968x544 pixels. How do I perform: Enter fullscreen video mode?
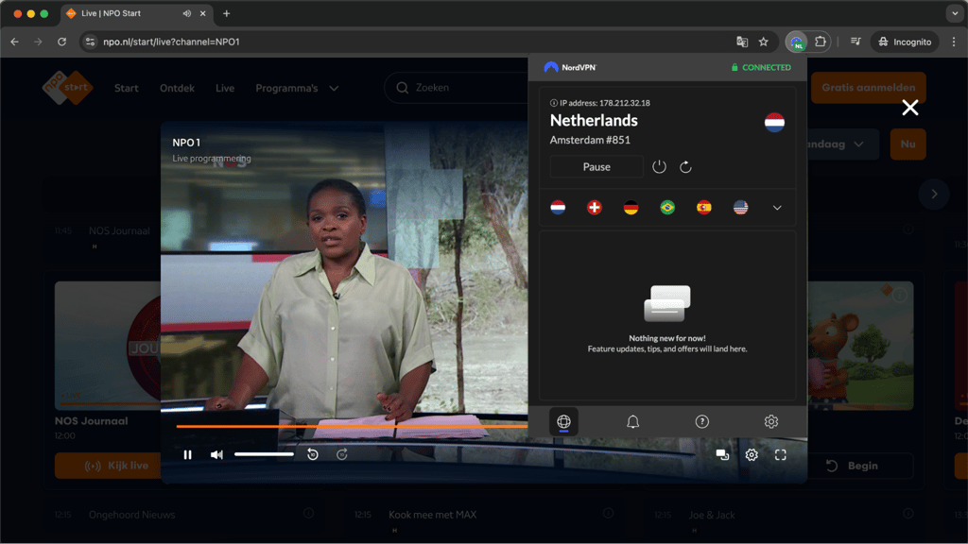coord(780,454)
